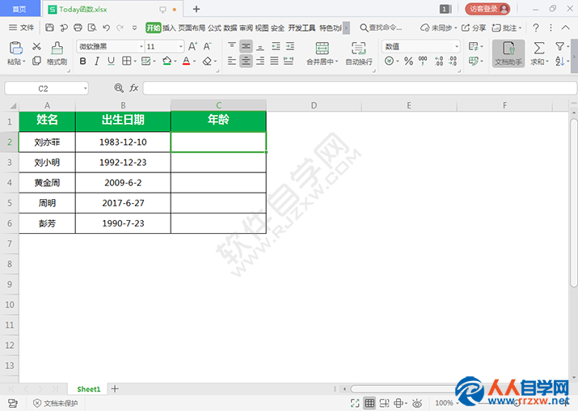The height and width of the screenshot is (411, 578).
Task: Click the Save icon in quick toolbar
Action: pos(50,28)
